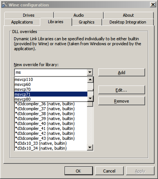Click the New override library input field
The image size is (158, 179).
(x=51, y=72)
